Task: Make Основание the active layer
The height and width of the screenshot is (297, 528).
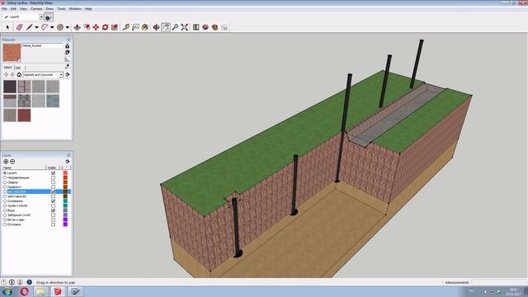Action: (x=5, y=201)
